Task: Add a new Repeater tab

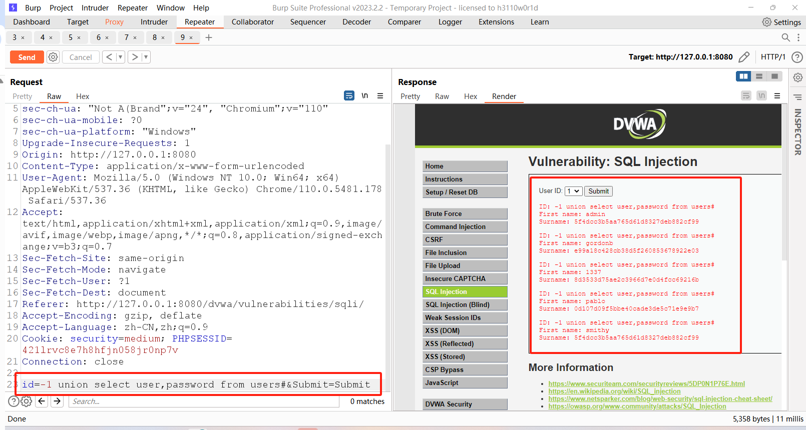Action: click(x=209, y=37)
